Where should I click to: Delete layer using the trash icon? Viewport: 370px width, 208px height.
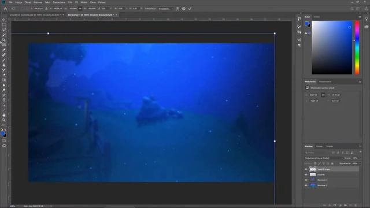pos(356,206)
